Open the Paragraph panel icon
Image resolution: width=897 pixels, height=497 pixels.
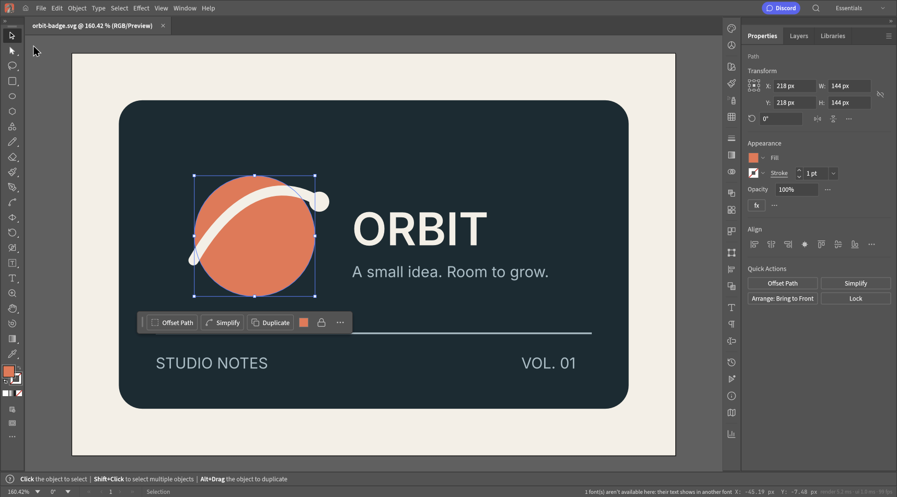tap(731, 324)
